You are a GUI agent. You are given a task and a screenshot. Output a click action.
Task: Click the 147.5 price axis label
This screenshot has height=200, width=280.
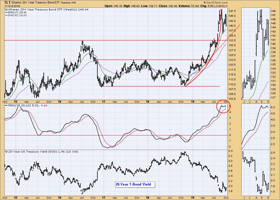pyautogui.click(x=232, y=11)
